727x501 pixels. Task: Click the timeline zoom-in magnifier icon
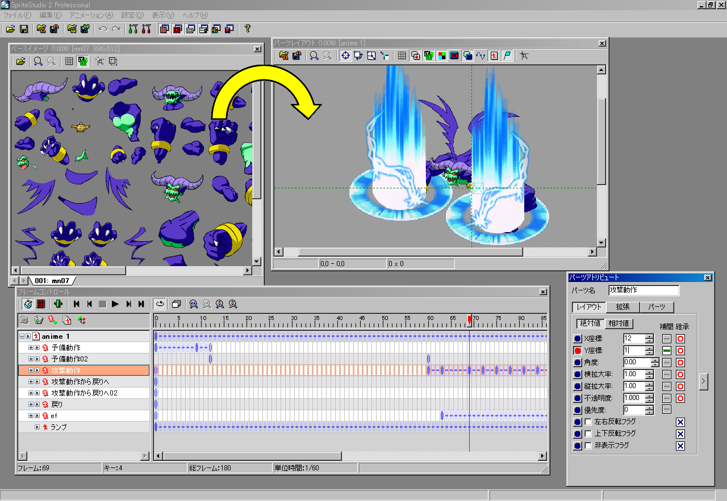click(x=194, y=304)
